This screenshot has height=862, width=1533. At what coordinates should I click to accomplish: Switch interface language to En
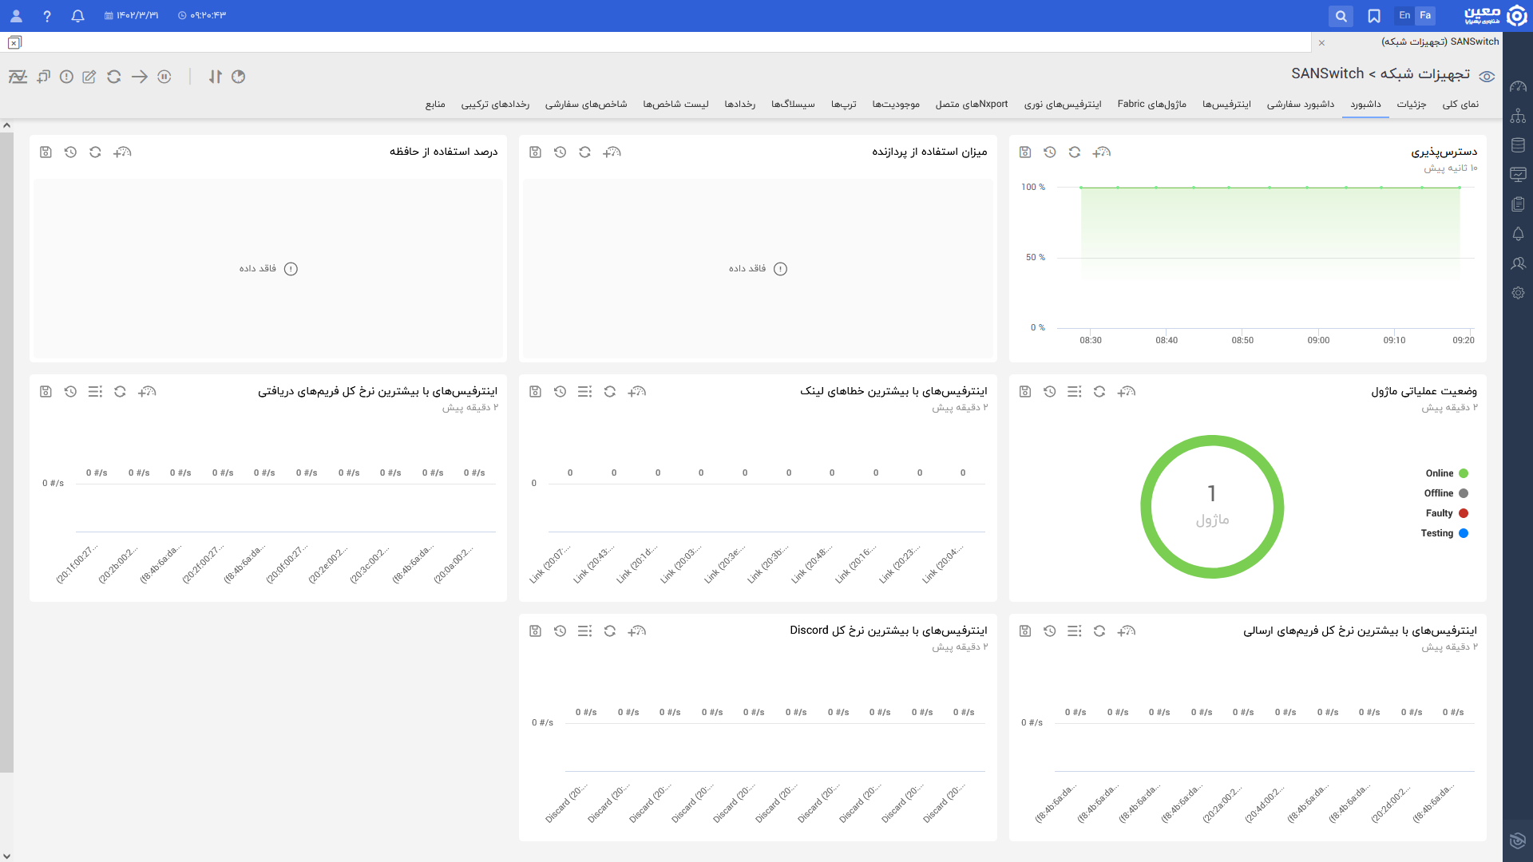(1404, 15)
